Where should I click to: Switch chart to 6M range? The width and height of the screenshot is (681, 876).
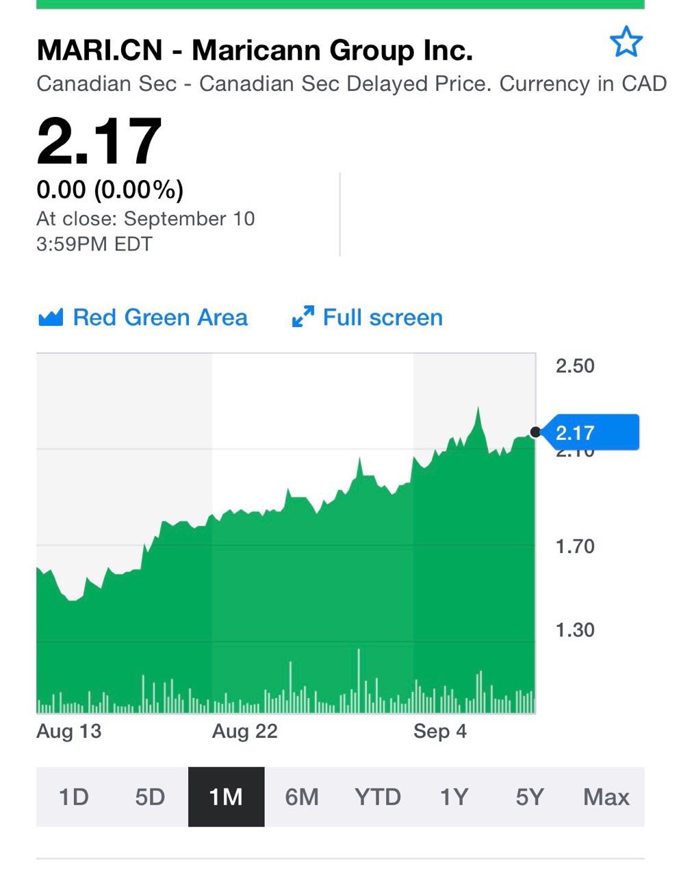[302, 797]
